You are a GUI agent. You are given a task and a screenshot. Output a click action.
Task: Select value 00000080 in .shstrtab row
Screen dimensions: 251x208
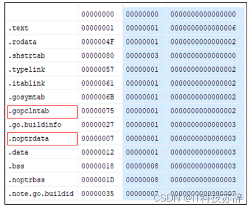(x=98, y=56)
